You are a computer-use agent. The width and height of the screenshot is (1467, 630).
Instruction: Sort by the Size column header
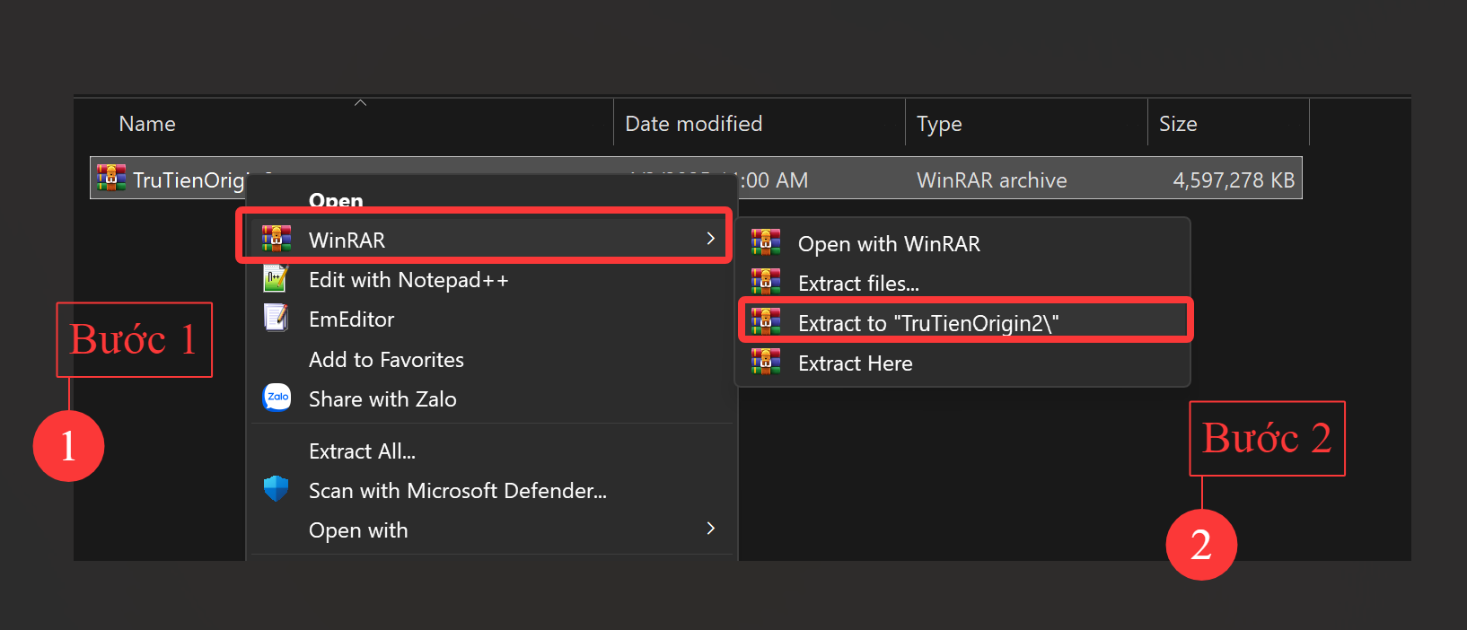1178,124
